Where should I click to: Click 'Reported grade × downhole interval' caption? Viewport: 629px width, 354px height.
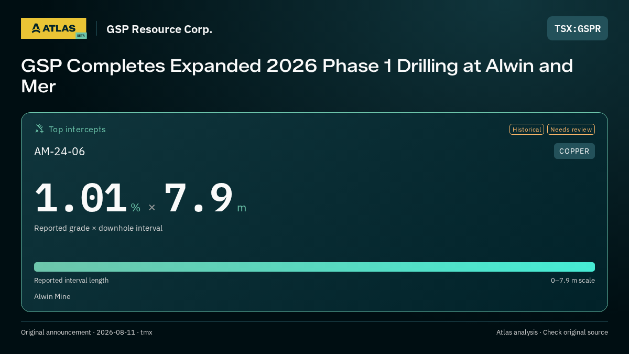(x=98, y=228)
